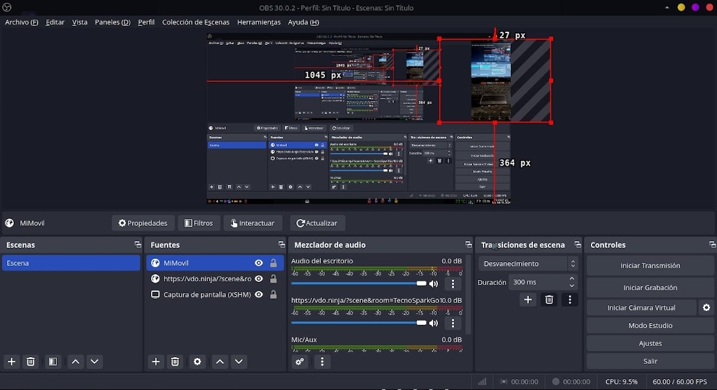This screenshot has width=717, height=390.
Task: Click Iniciar Grabación button
Action: tap(650, 287)
